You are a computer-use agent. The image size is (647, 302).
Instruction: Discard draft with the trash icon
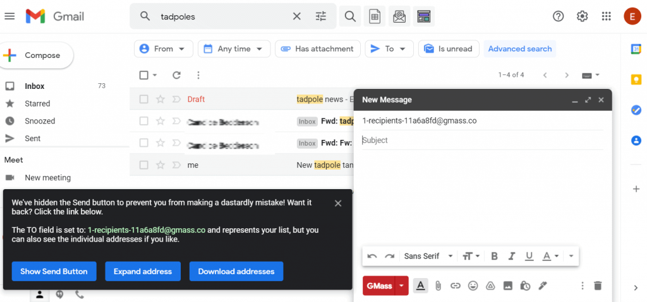pos(598,286)
